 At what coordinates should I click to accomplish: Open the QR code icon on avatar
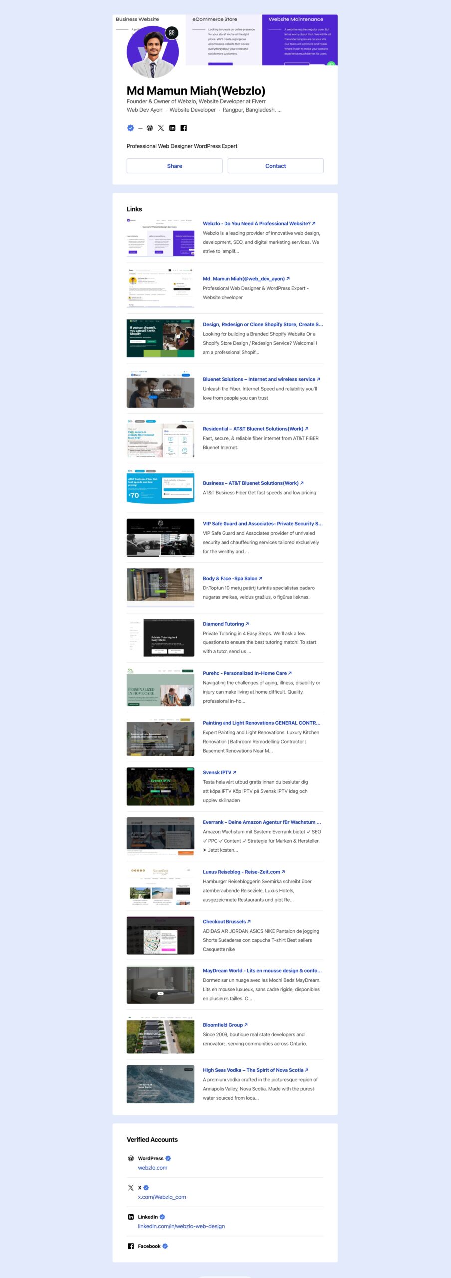171,33
